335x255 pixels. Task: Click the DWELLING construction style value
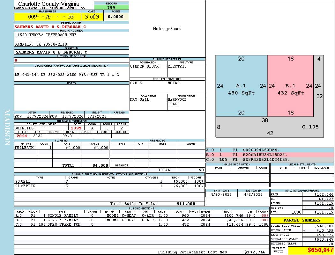[x=24, y=128]
